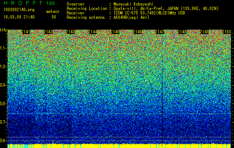Select the filename 1003092140.png
The image size is (234, 148).
coord(19,10)
